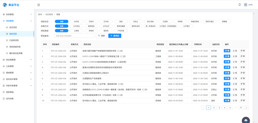Expand the 商城管理 menu chevron
This screenshot has height=123, width=258.
tap(31, 73)
